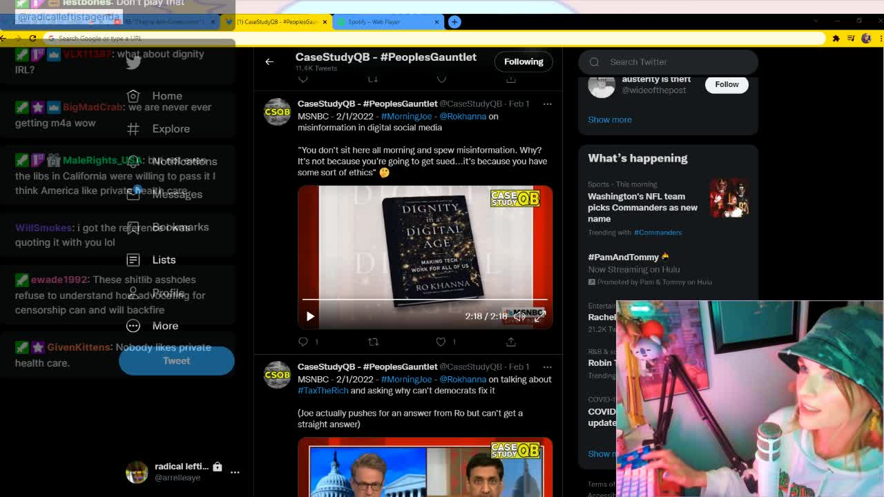Compose a new tweet with Tweet button
This screenshot has height=497, width=884.
[176, 360]
